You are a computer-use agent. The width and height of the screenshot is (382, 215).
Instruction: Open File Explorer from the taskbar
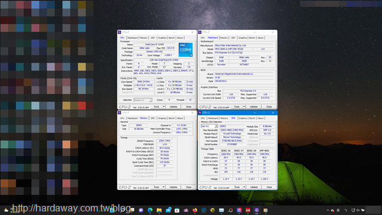coord(159,210)
